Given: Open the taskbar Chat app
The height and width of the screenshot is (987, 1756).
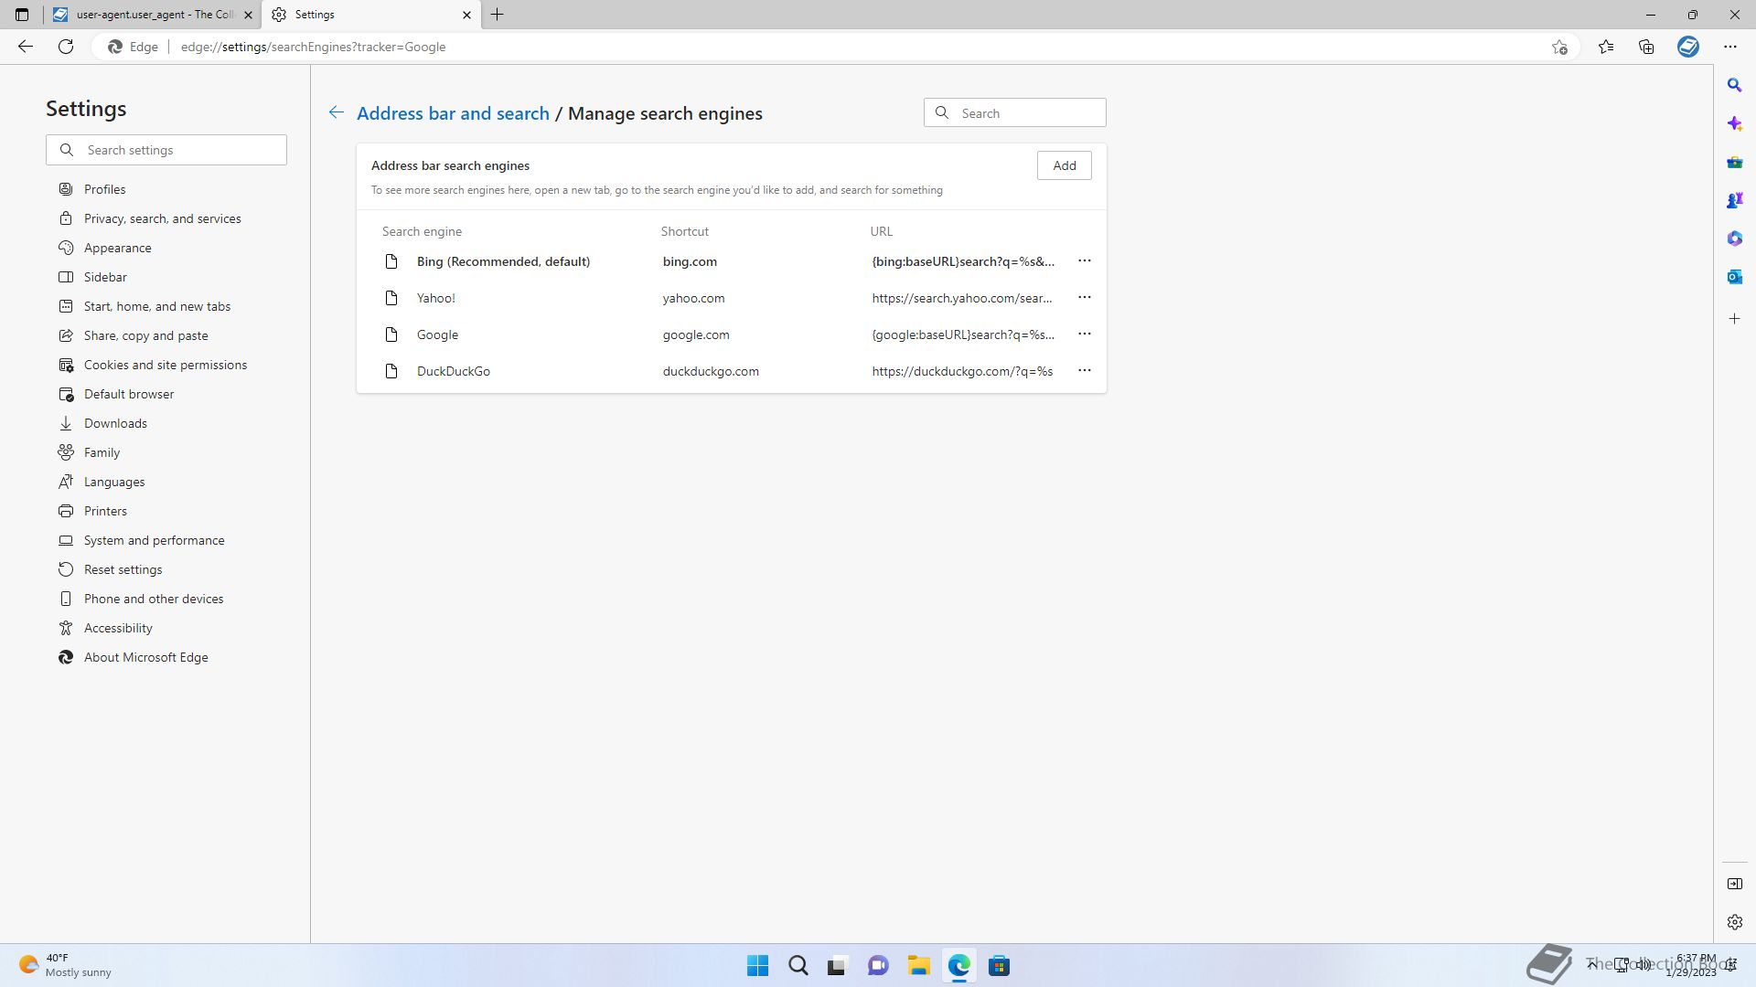Looking at the screenshot, I should (x=878, y=966).
